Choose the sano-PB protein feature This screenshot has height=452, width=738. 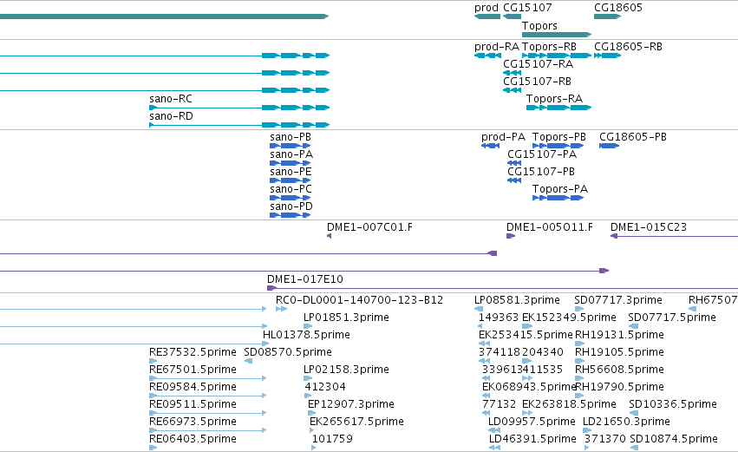pyautogui.click(x=290, y=146)
